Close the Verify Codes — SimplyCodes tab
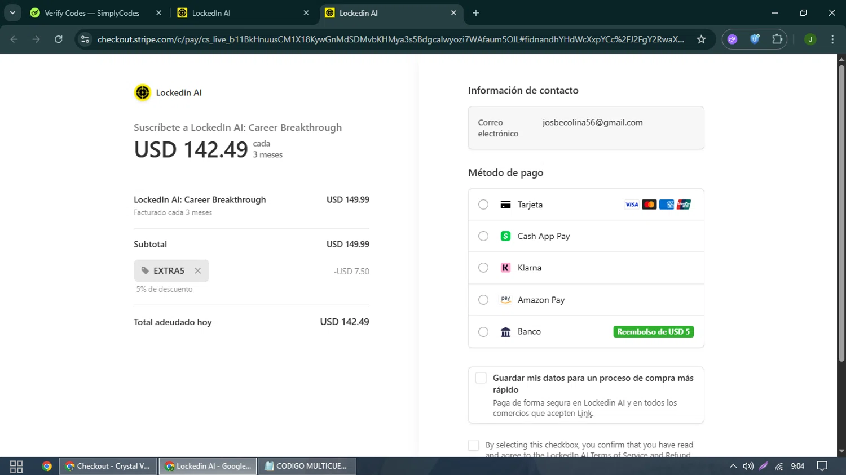The width and height of the screenshot is (846, 475). [158, 13]
